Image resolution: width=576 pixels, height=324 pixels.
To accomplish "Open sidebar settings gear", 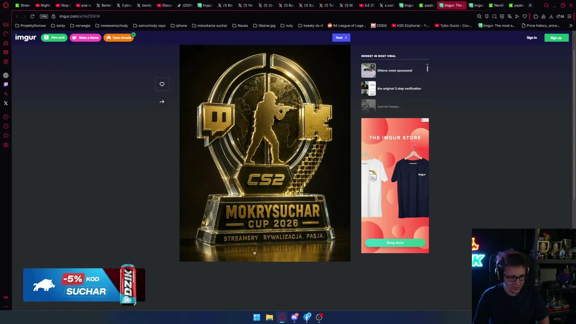I will [x=6, y=145].
